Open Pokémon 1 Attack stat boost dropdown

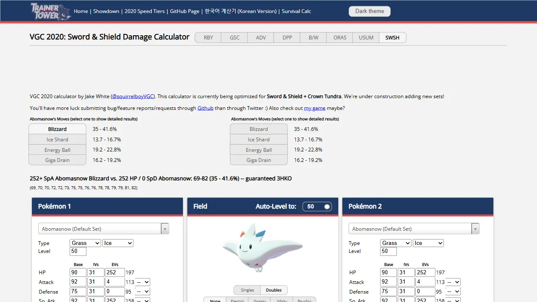[143, 282]
